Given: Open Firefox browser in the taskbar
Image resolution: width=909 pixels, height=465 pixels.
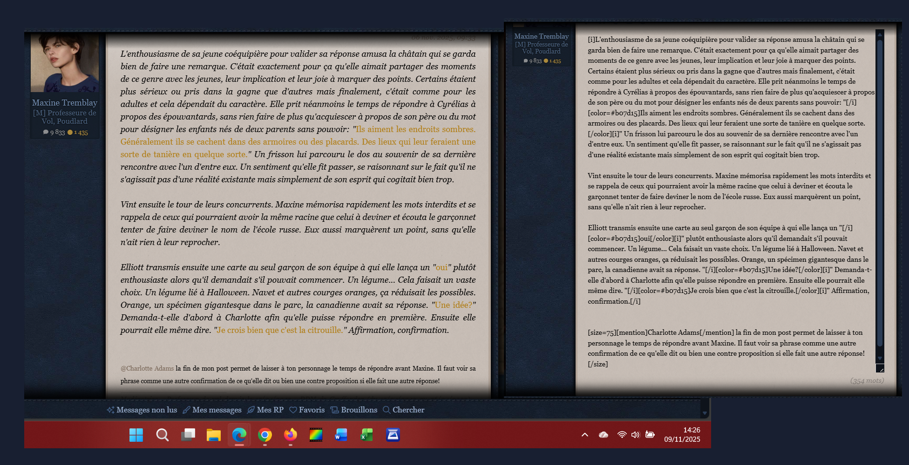Looking at the screenshot, I should coord(291,435).
